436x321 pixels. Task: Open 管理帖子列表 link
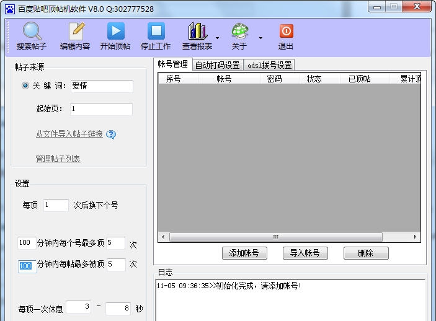[58, 159]
